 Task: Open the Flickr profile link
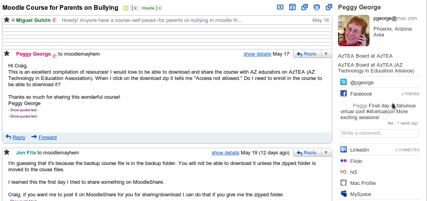(x=356, y=161)
